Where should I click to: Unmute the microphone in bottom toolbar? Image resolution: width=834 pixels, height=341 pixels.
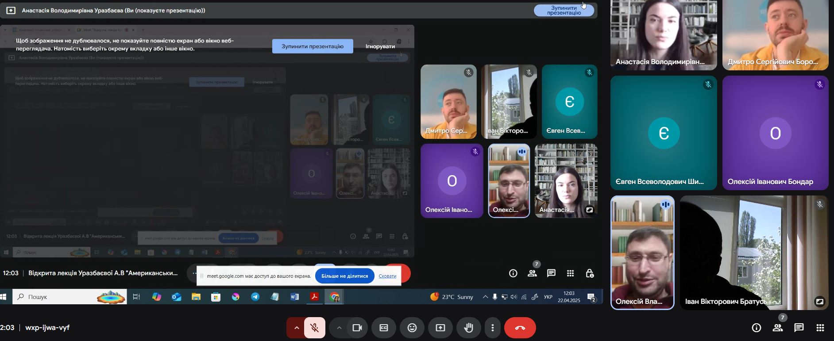point(315,328)
